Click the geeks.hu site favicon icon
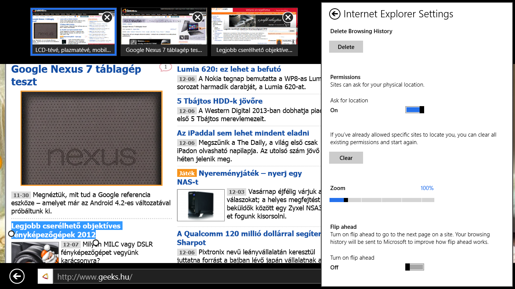The height and width of the screenshot is (289, 515). click(x=45, y=277)
